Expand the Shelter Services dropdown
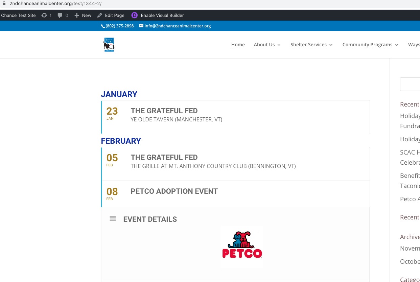The width and height of the screenshot is (420, 282). 311,45
